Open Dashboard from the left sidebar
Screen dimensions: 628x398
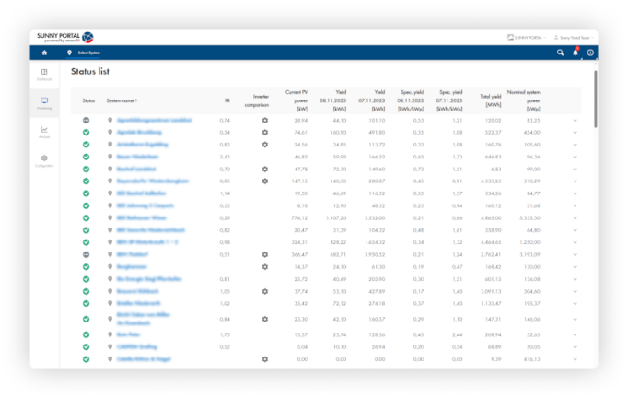click(x=45, y=74)
